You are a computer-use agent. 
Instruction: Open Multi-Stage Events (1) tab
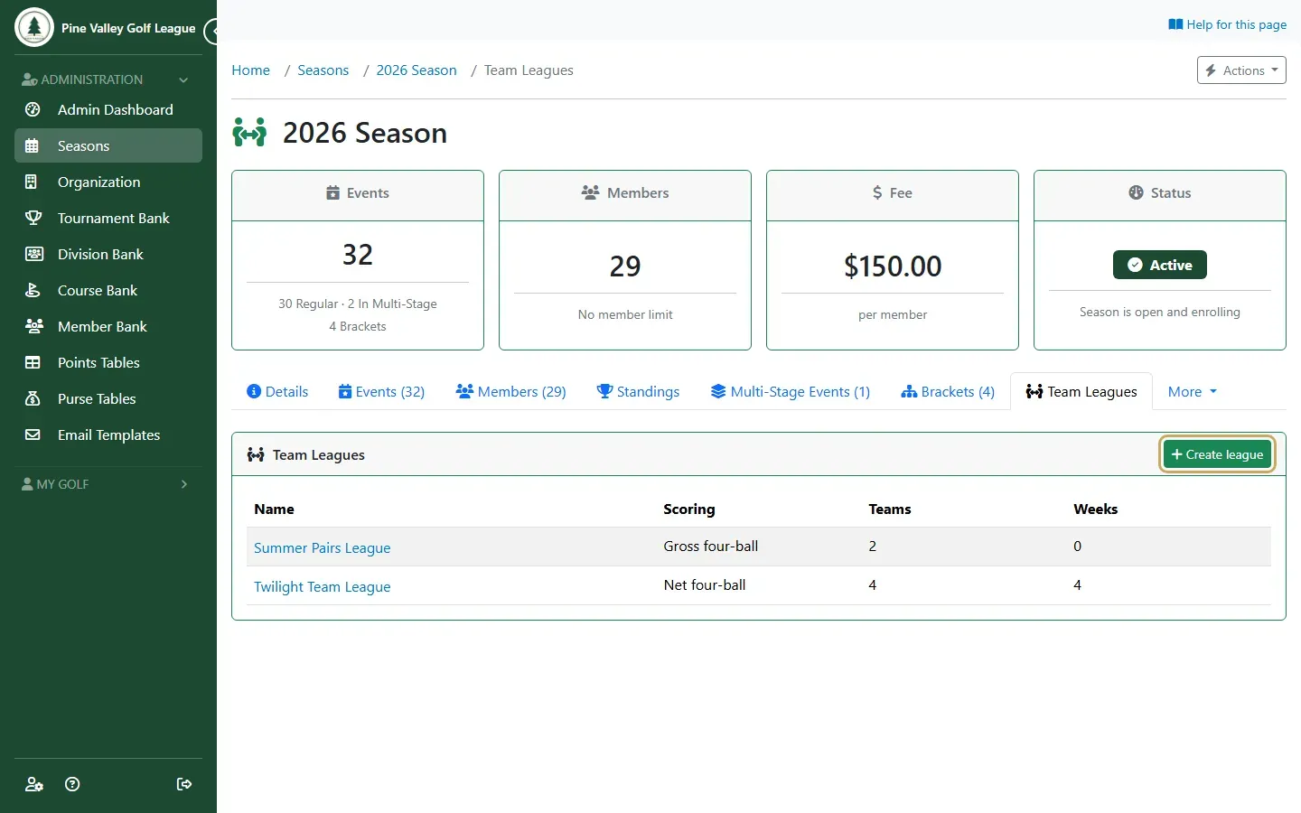(x=791, y=391)
